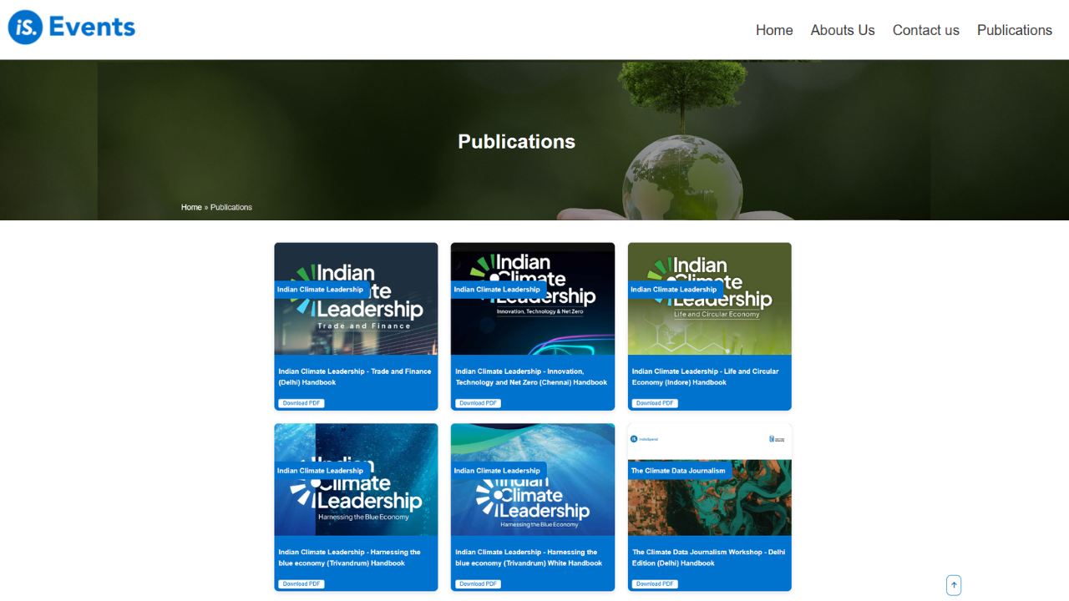Screen dimensions: 1069x601
Task: Download PDF for Innovation, Technology Chennai Handbook
Action: (478, 403)
